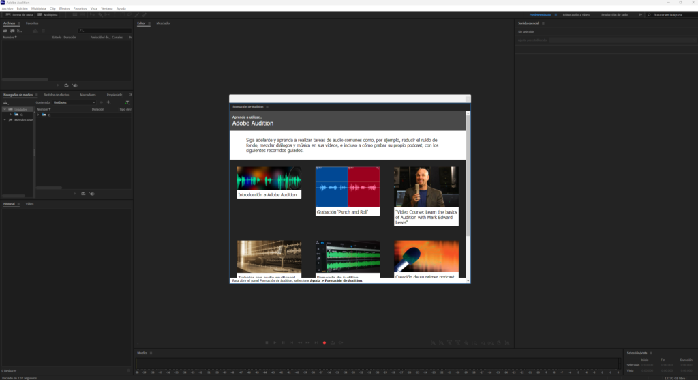This screenshot has width=698, height=380.
Task: Click the import file icon in Archivos panel
Action: point(12,31)
